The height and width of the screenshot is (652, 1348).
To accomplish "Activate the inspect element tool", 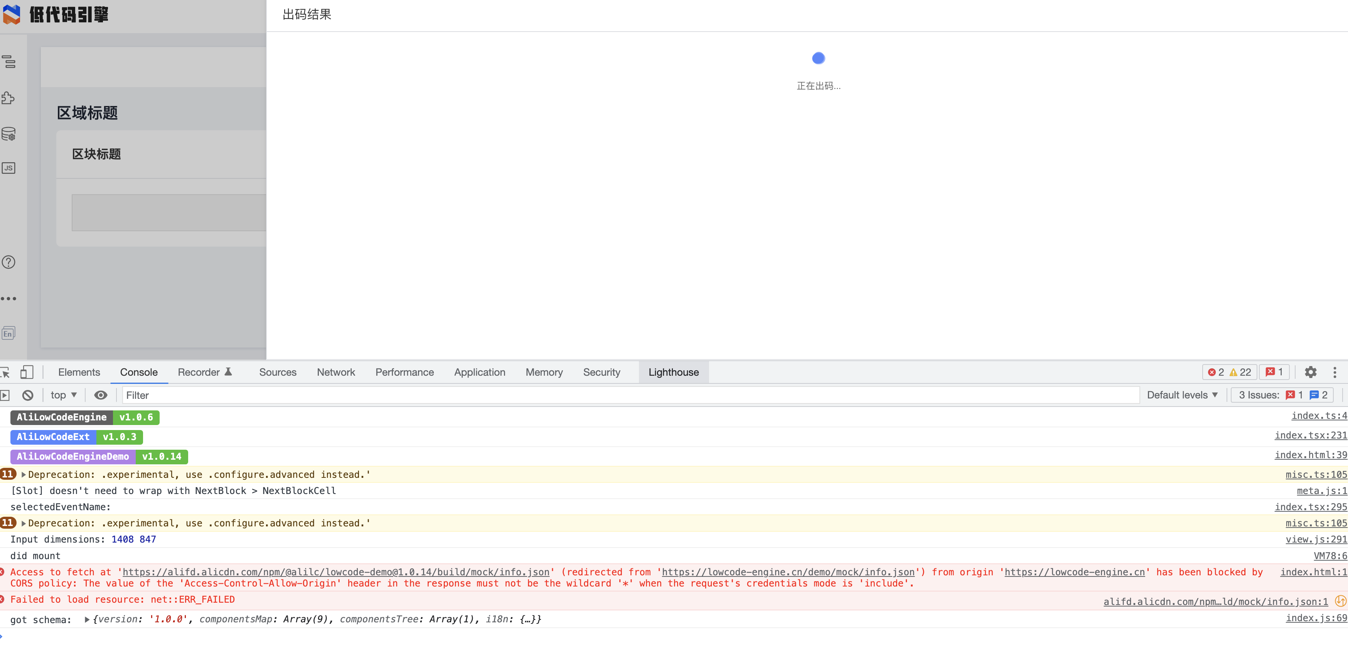I will point(5,372).
